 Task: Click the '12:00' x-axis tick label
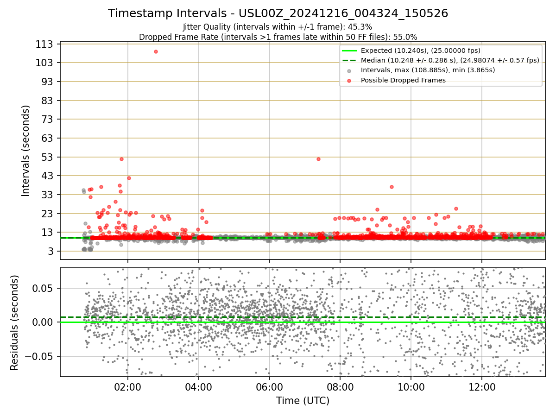pos(482,387)
